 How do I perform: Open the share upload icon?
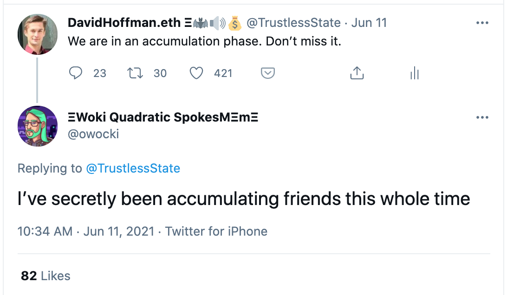coord(357,73)
